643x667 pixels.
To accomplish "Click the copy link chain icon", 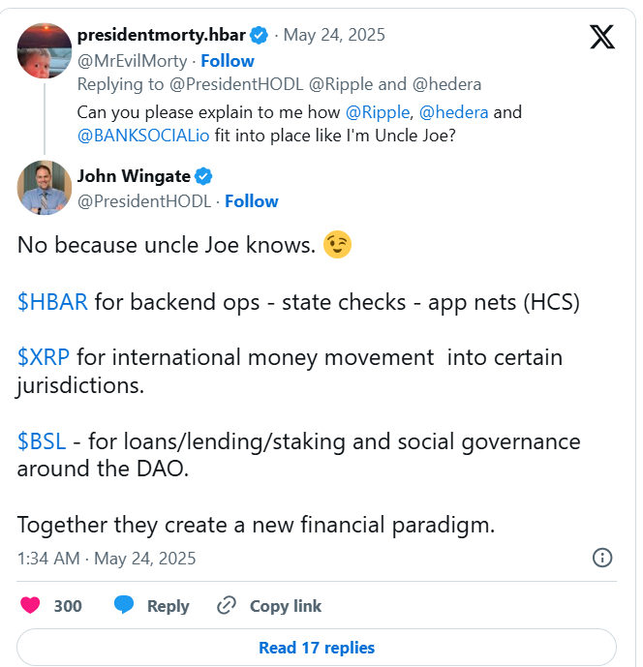I will [x=227, y=606].
